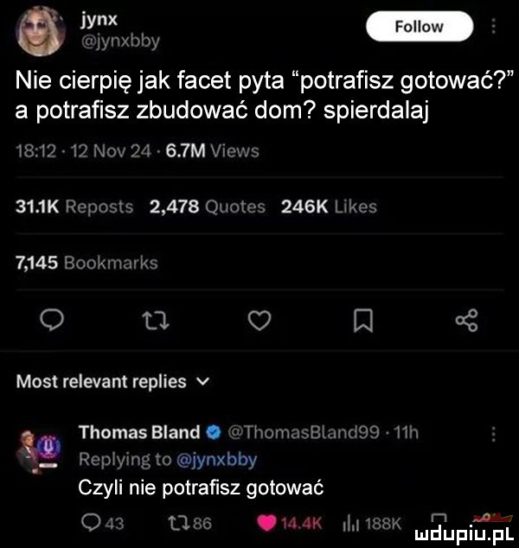Repost Thomas Bland's reply
Viewport: 519px width, 548px height.
[153, 522]
